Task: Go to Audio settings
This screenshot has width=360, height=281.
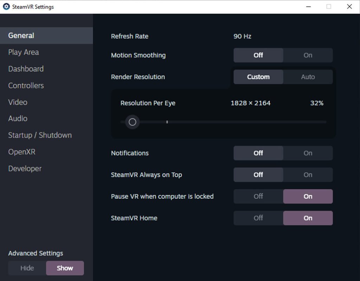Action: 18,119
